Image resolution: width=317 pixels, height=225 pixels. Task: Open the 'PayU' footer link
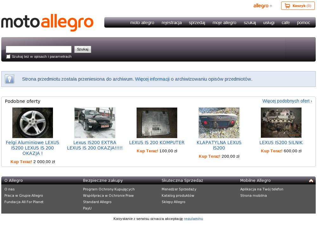(87, 208)
